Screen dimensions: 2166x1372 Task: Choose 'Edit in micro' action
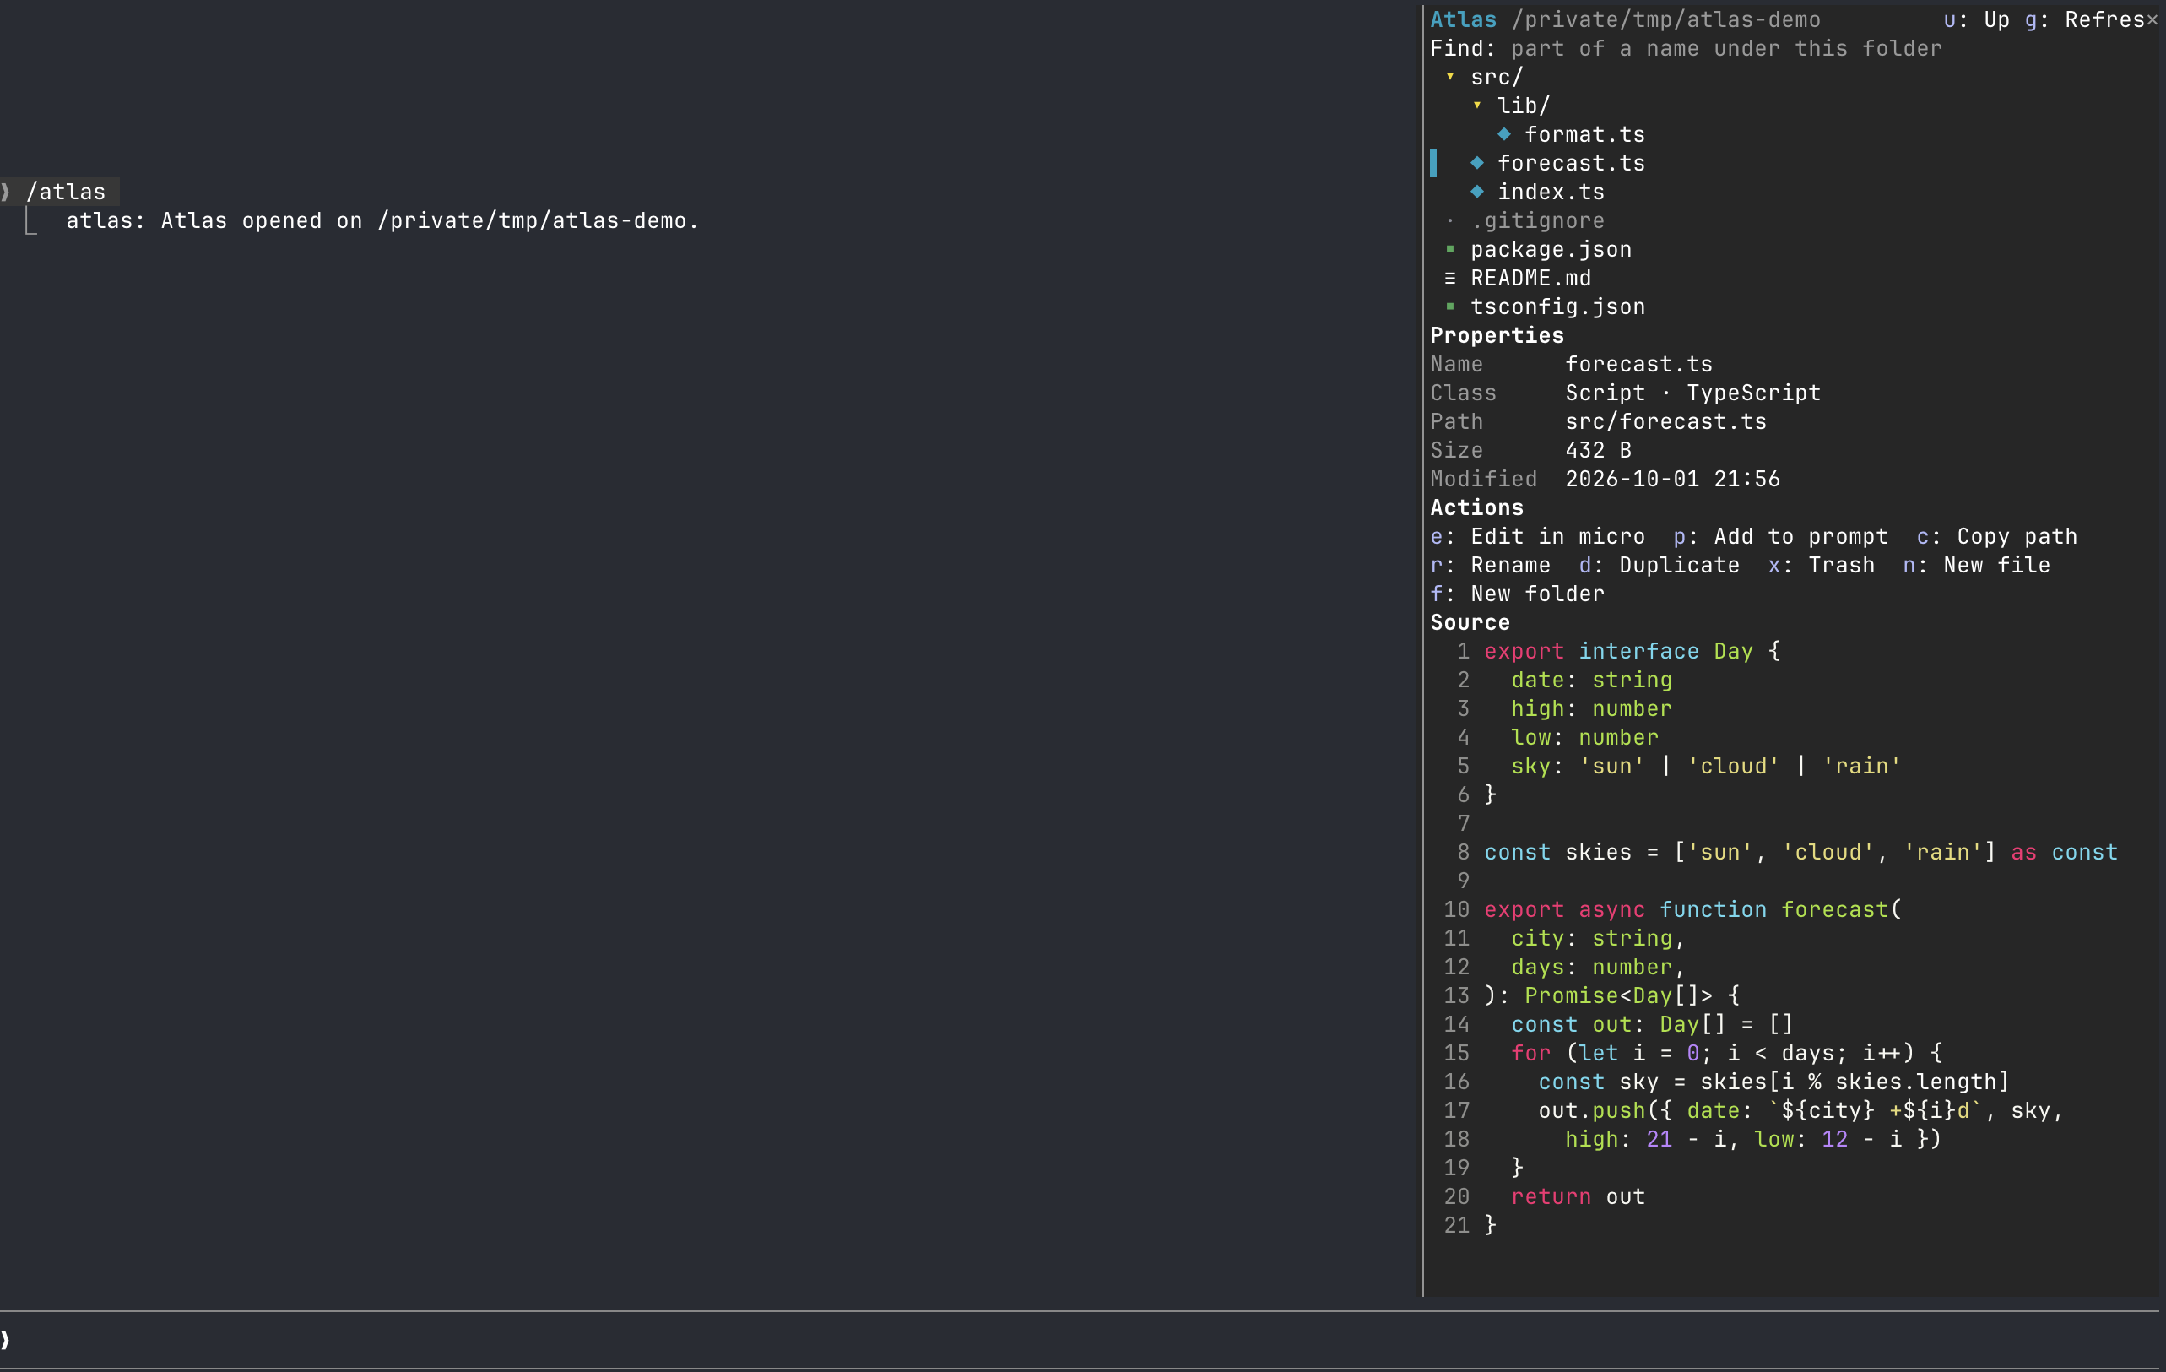click(1537, 537)
